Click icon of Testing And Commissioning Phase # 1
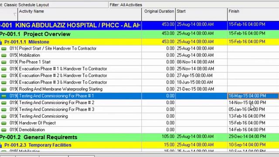Viewport: 279px width, 157px height. click(x=4, y=96)
